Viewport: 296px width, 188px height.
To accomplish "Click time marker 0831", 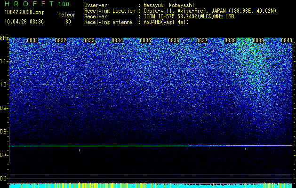I will [x=32, y=40].
